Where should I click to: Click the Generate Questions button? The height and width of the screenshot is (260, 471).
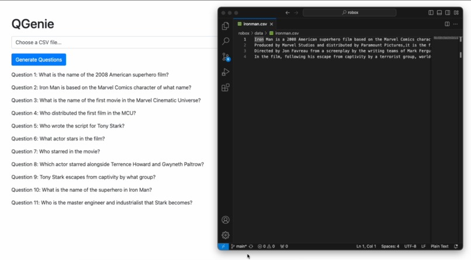[39, 59]
